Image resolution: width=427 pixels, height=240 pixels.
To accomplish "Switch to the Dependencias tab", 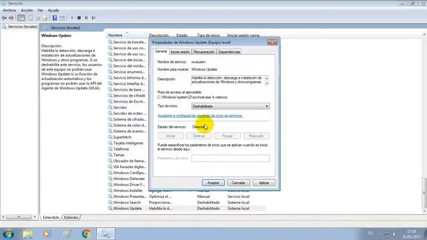I will [x=229, y=52].
